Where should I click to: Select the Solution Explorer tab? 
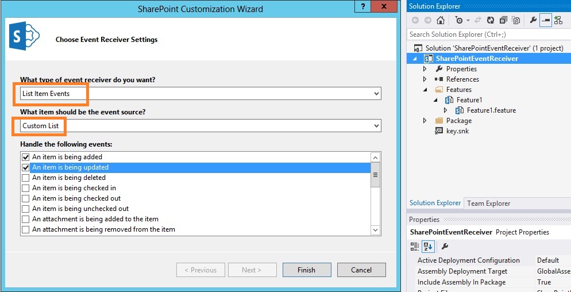(435, 203)
